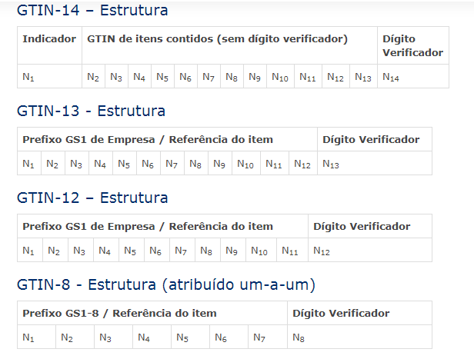Click Prefixo GS1 de Empresa header in GTIN-12
This screenshot has height=359, width=474.
(148, 226)
